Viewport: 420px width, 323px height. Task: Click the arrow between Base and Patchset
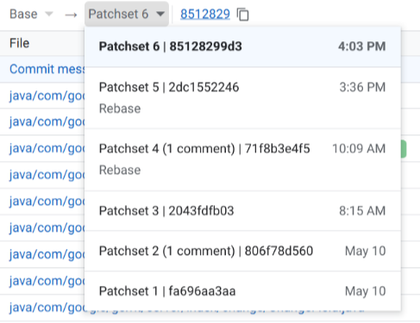pos(71,15)
